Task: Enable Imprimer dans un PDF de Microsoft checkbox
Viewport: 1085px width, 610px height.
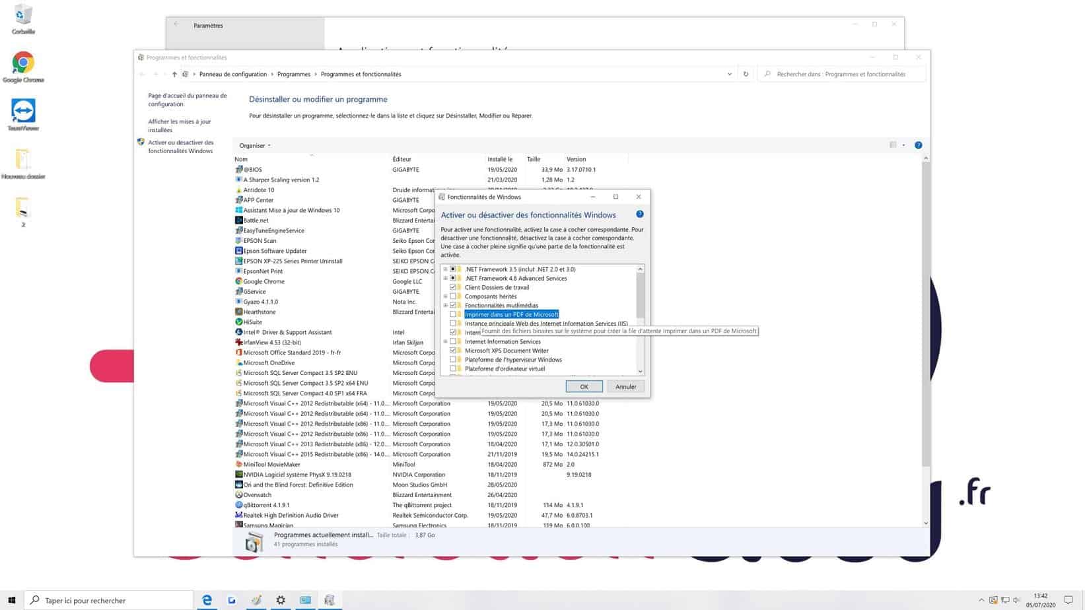Action: pos(453,315)
